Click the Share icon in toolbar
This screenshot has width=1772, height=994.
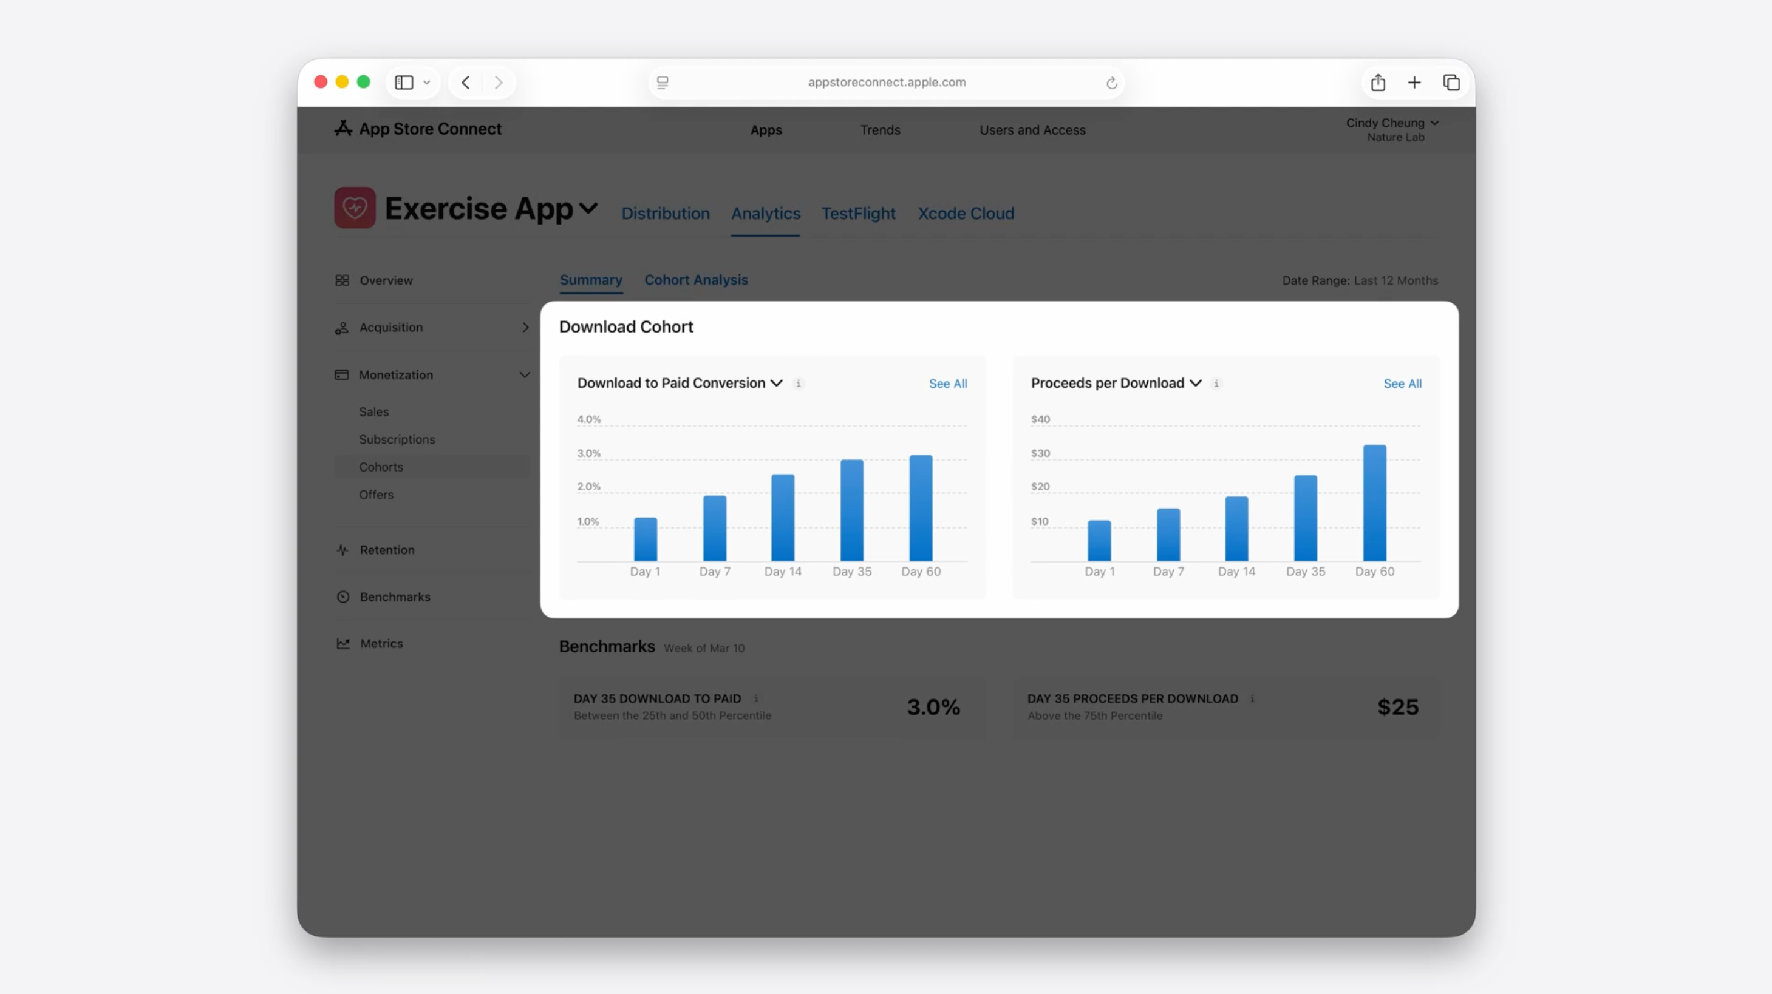click(x=1377, y=83)
